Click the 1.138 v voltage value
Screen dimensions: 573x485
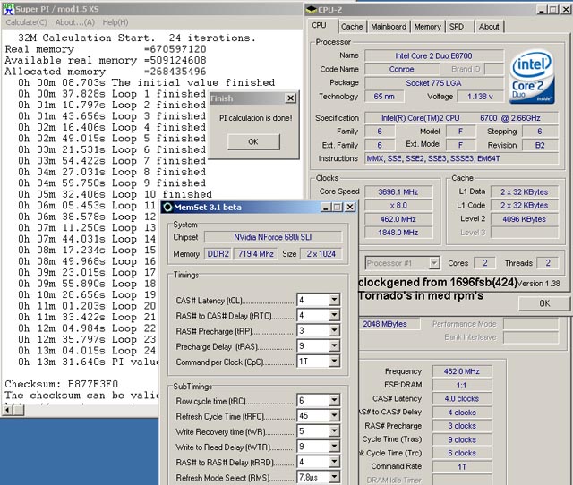pos(480,97)
